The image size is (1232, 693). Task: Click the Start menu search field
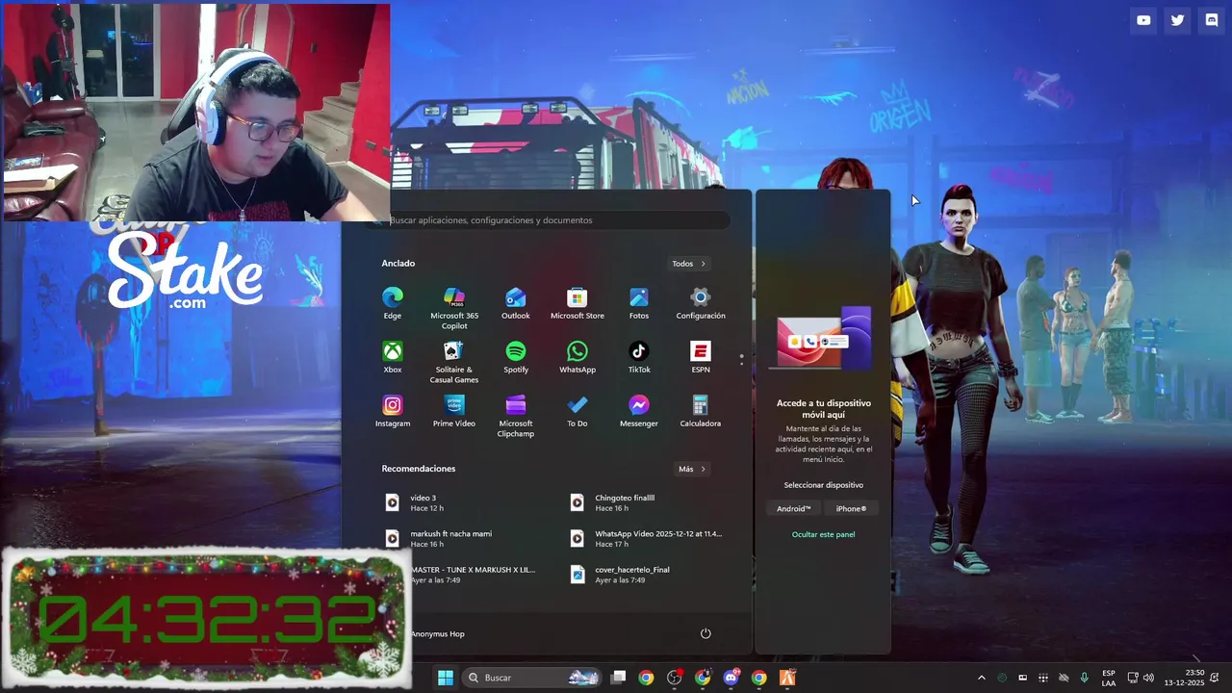pos(549,220)
